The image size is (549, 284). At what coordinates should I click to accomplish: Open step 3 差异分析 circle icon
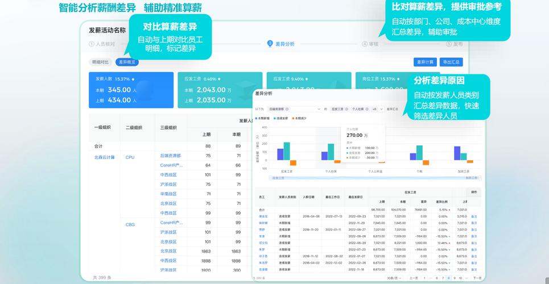pyautogui.click(x=270, y=44)
